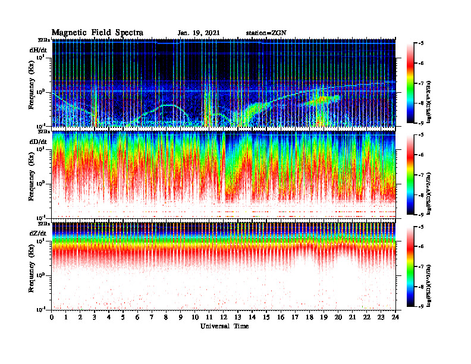This screenshot has height=364, width=471.
Task: Click the color scale bar beside dZ/dt panel
Action: pos(410,266)
